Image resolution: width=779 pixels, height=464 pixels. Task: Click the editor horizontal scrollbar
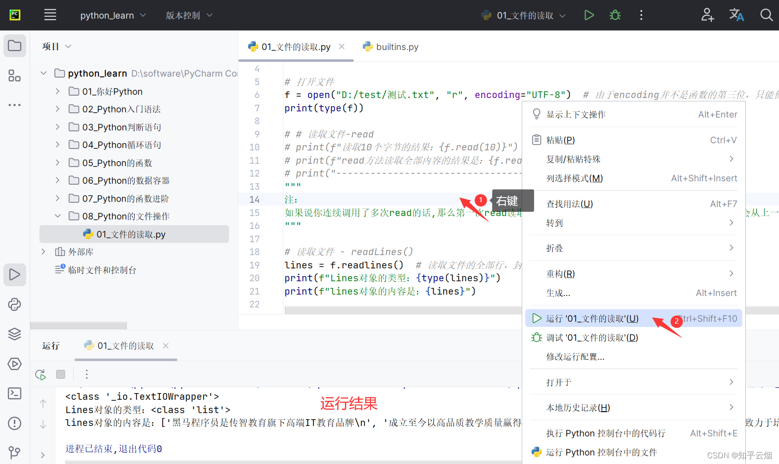403,310
